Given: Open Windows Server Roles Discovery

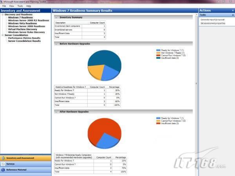Looking at the screenshot, I should (x=26, y=32).
